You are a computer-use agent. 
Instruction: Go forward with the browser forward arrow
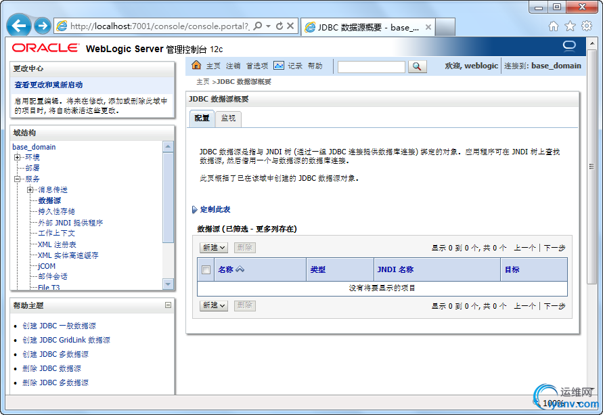click(x=43, y=26)
